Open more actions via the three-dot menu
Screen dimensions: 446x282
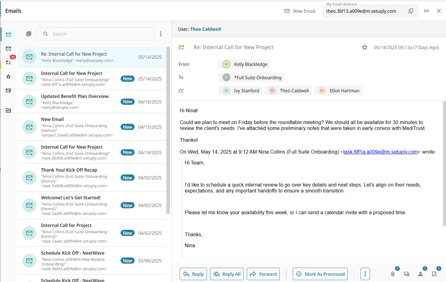[x=365, y=274]
